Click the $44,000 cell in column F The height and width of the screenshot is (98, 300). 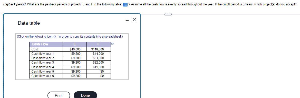coord(99,54)
